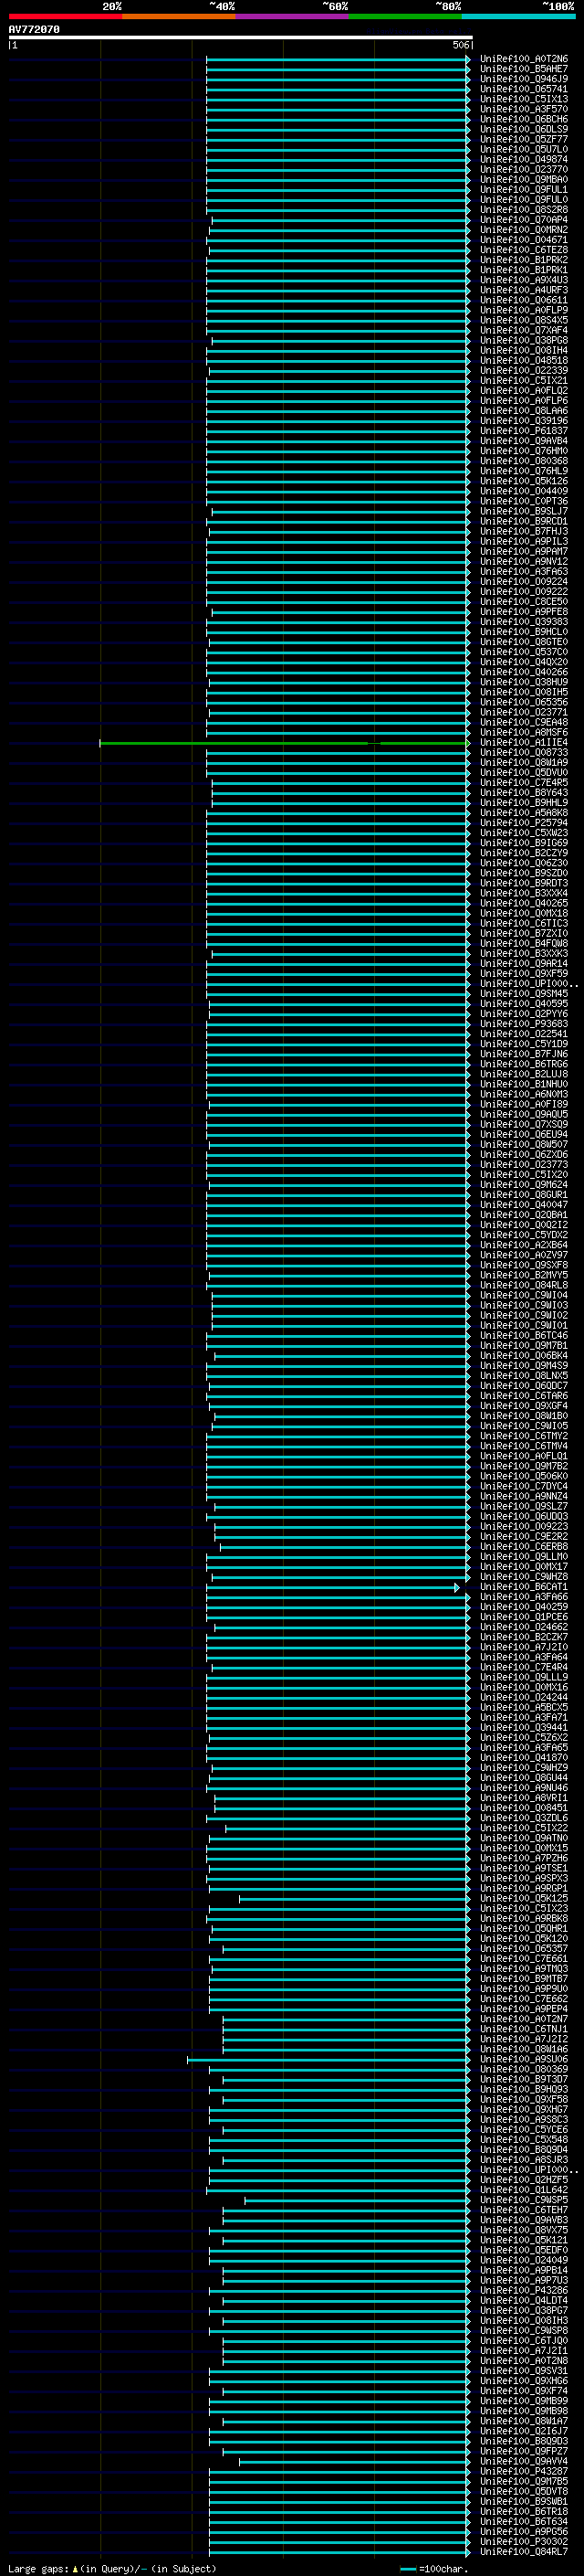Click the white query sequence bar
Image resolution: width=584 pixels, height=2576 pixels.
point(241,38)
